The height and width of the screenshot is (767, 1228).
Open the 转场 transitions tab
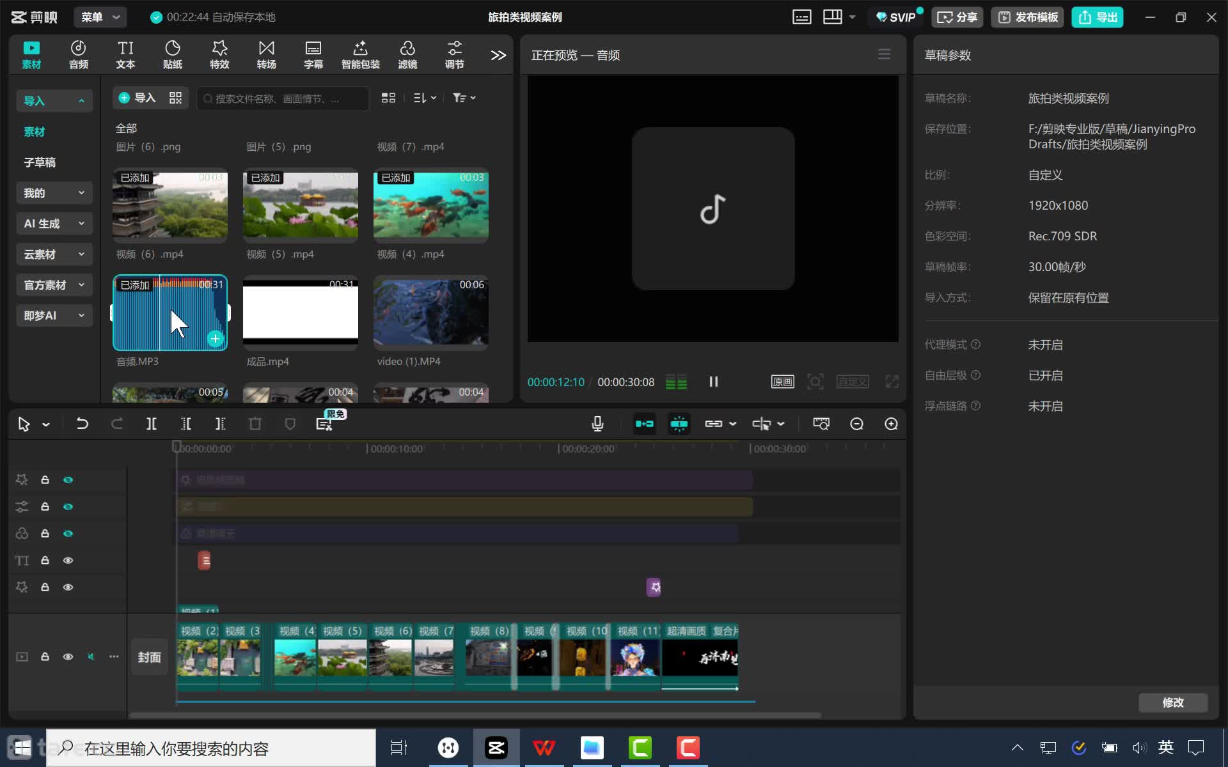pyautogui.click(x=267, y=55)
